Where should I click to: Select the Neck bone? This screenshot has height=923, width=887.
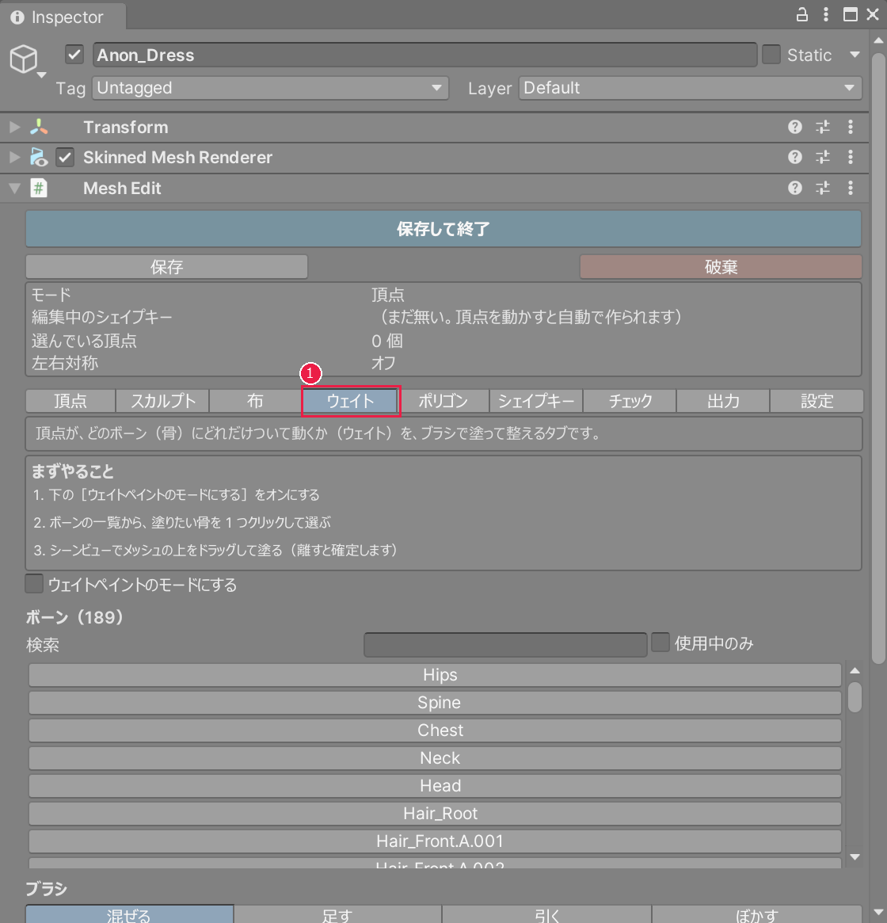[435, 757]
